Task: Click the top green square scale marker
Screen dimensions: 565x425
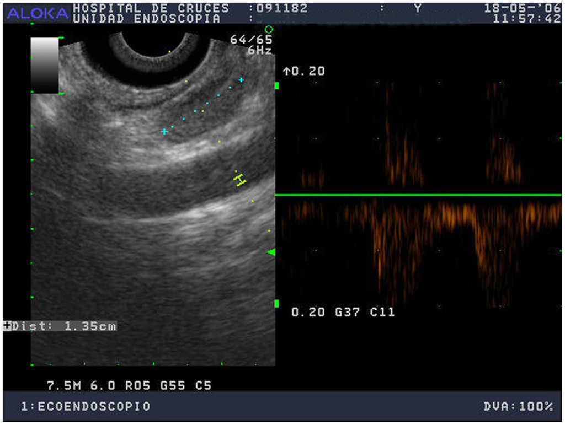Action: [277, 85]
